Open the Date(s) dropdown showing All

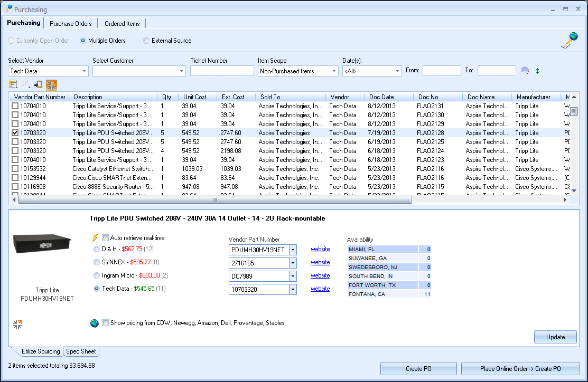click(x=397, y=71)
